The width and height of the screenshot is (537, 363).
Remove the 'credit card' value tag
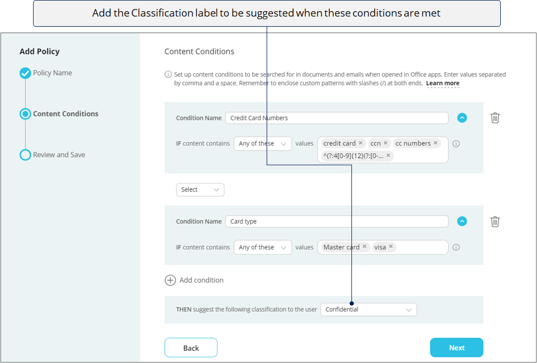point(360,143)
